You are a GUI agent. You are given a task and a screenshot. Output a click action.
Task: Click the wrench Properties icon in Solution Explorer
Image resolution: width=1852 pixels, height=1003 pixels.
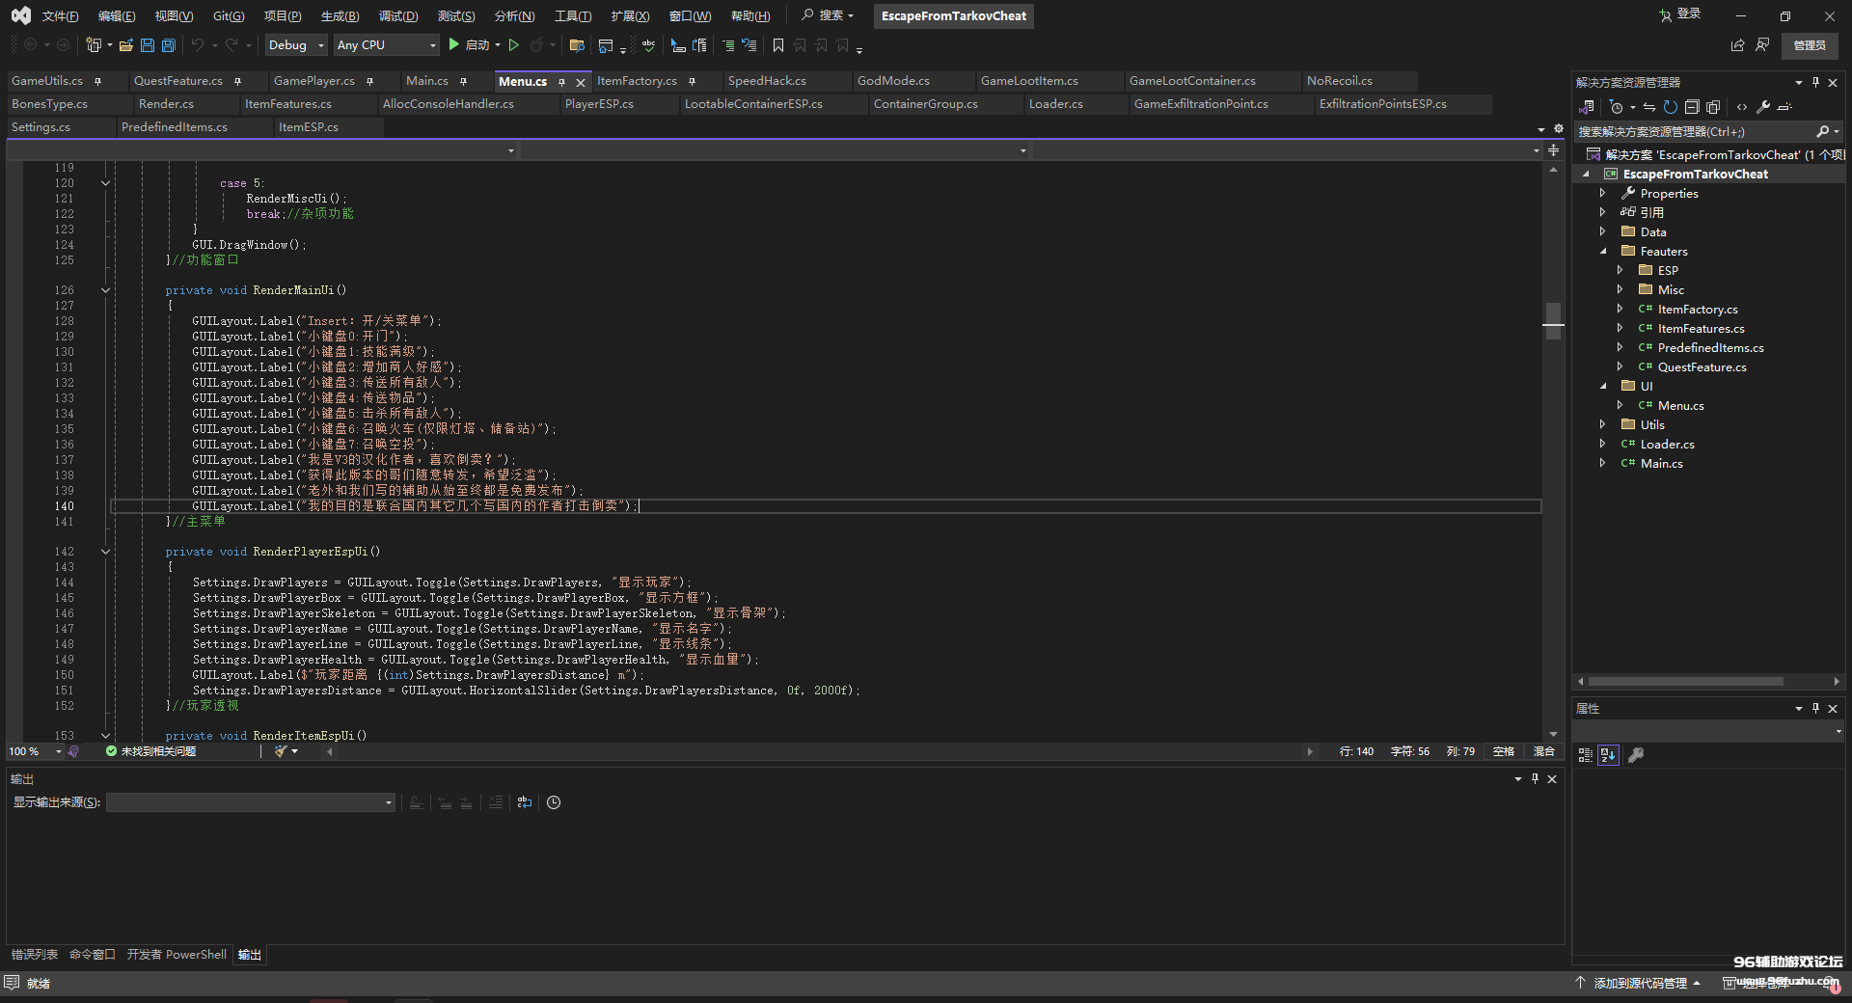pos(1762,107)
